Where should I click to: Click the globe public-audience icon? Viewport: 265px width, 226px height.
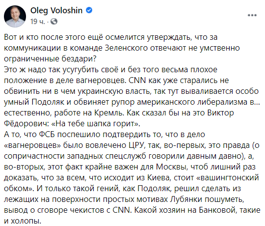pyautogui.click(x=54, y=22)
